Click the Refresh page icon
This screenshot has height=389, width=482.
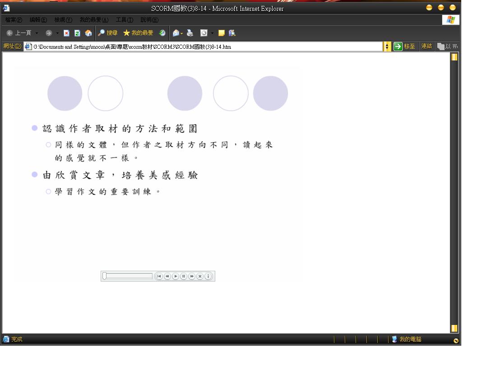pos(77,33)
